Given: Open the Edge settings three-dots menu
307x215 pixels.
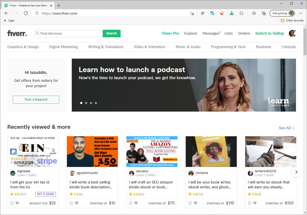Looking at the screenshot, I should pos(301,13).
